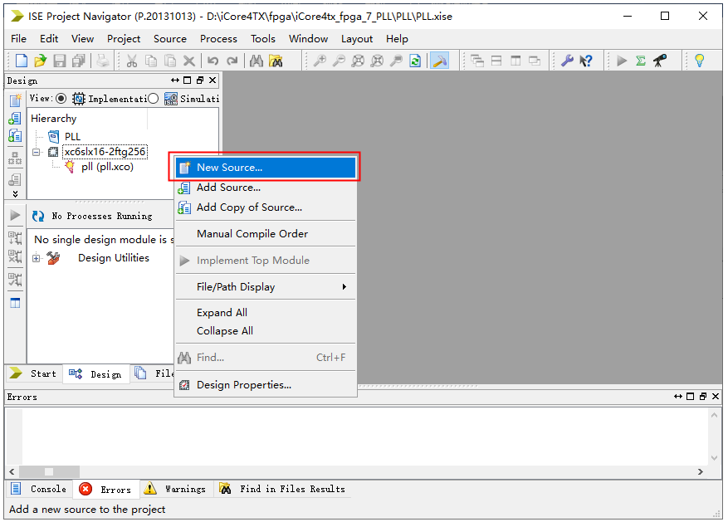Click the Design Summary sigma icon
Screen dimensions: 728x522
(641, 61)
